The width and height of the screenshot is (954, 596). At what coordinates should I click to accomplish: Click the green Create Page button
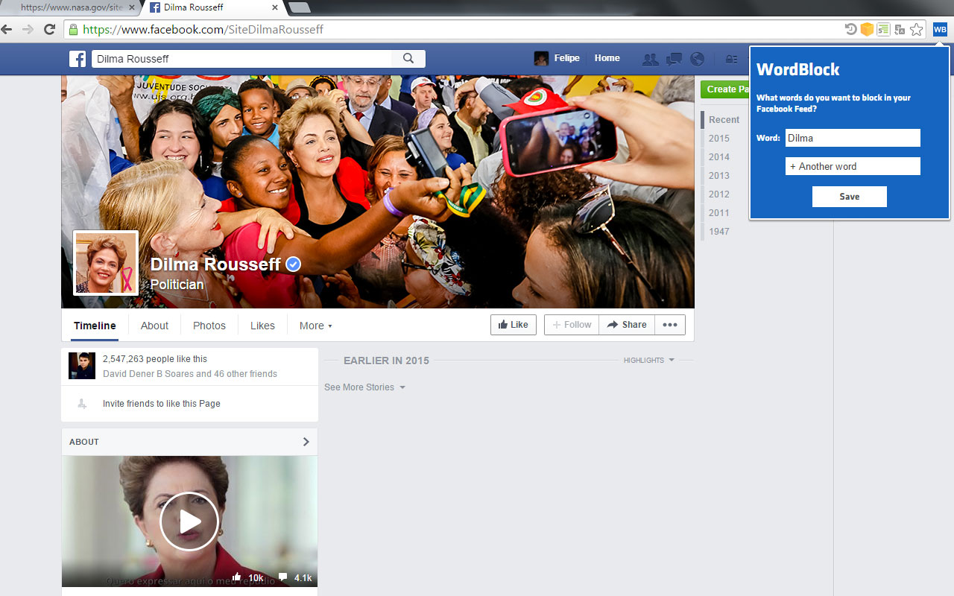click(724, 89)
